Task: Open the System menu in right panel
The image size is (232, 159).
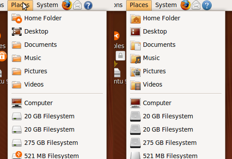Action: 166,5
